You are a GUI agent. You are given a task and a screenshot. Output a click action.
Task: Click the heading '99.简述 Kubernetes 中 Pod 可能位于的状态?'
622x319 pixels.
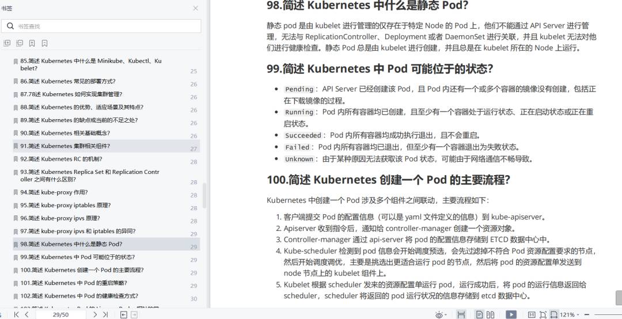(380, 69)
